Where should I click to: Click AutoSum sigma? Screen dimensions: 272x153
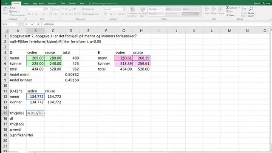(227, 8)
